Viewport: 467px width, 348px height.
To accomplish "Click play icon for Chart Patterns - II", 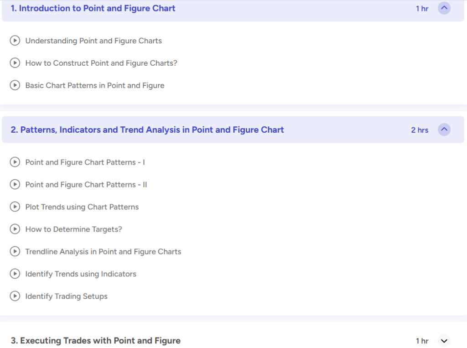I will point(15,184).
